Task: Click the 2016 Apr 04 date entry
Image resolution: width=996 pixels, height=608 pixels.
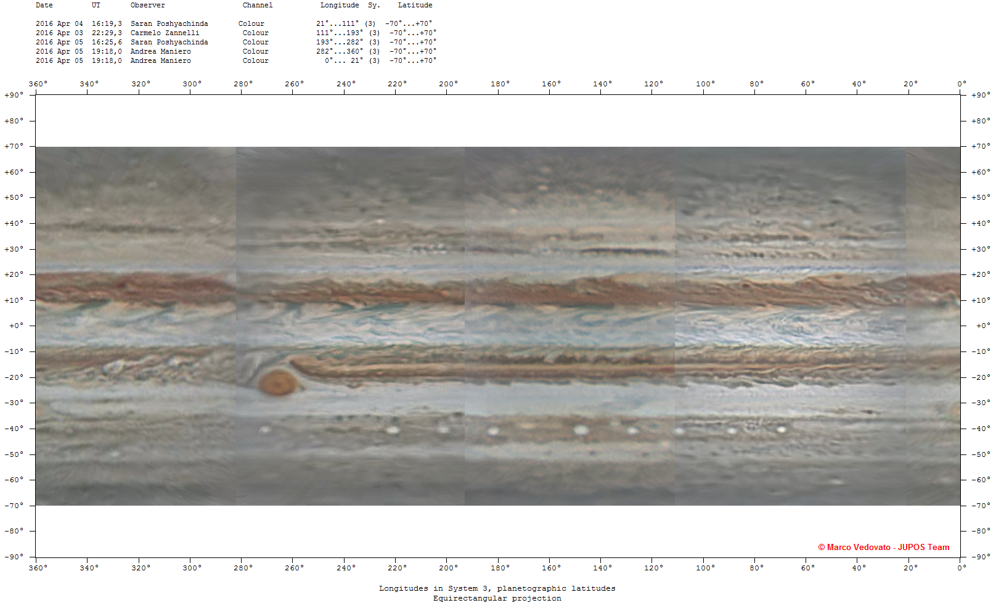Action: click(59, 23)
